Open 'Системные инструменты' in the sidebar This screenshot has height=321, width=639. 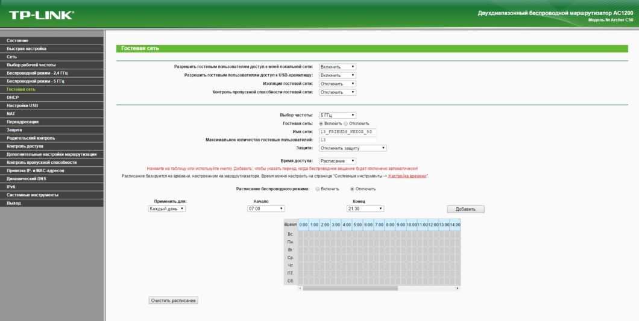point(32,195)
